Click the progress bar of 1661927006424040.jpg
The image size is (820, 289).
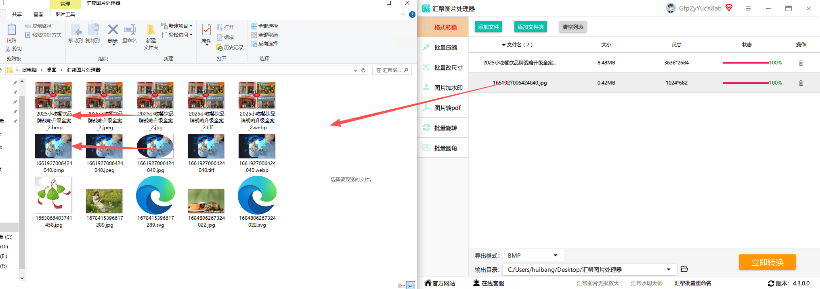tap(745, 83)
